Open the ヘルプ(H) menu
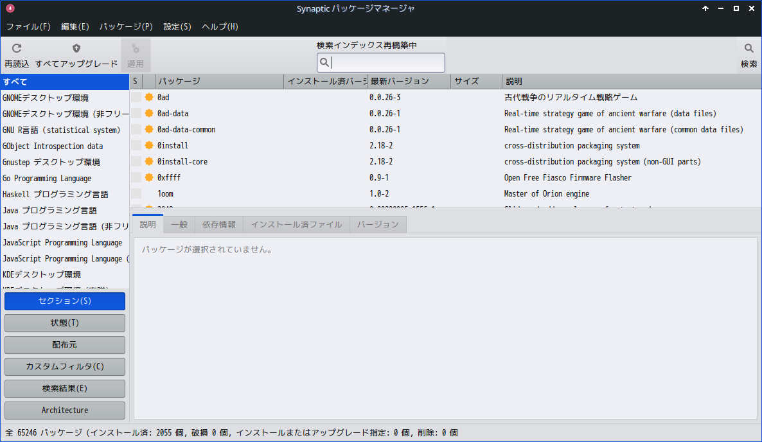Image resolution: width=762 pixels, height=442 pixels. (220, 27)
